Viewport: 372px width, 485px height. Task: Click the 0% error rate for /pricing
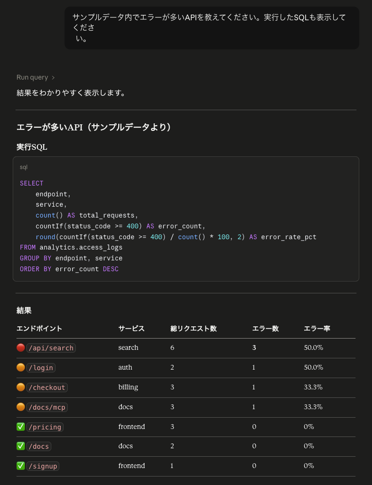309,427
